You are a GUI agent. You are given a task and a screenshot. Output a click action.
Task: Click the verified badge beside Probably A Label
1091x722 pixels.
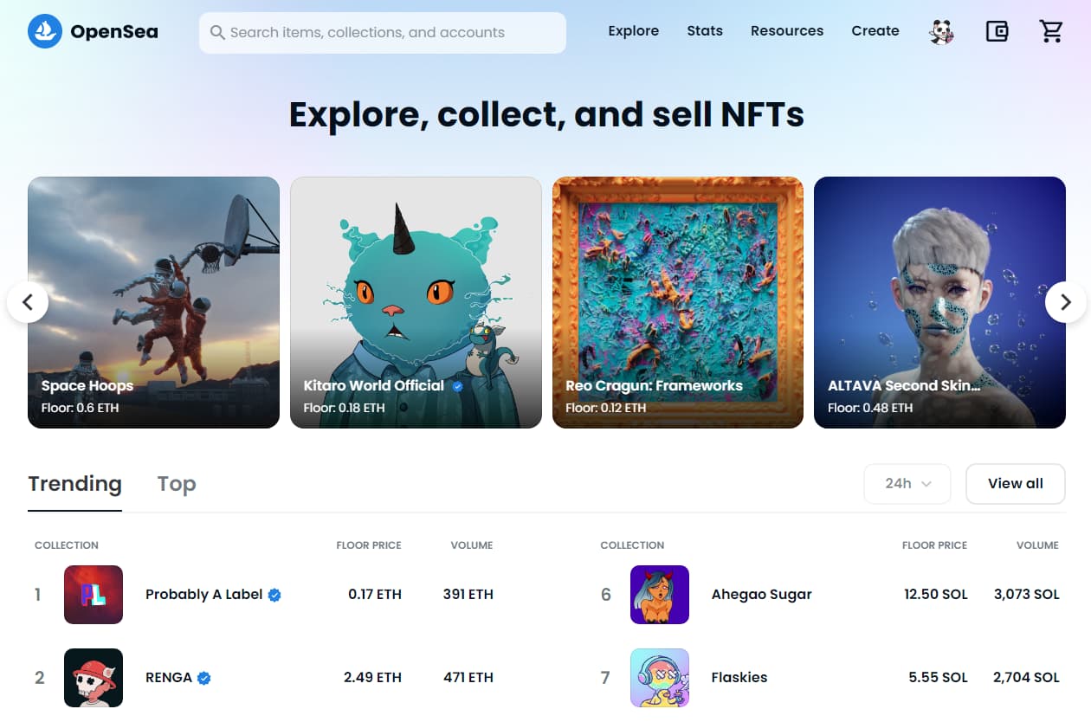click(x=274, y=595)
